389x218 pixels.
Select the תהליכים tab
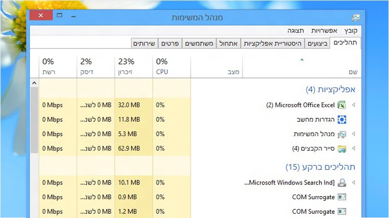tap(345, 43)
